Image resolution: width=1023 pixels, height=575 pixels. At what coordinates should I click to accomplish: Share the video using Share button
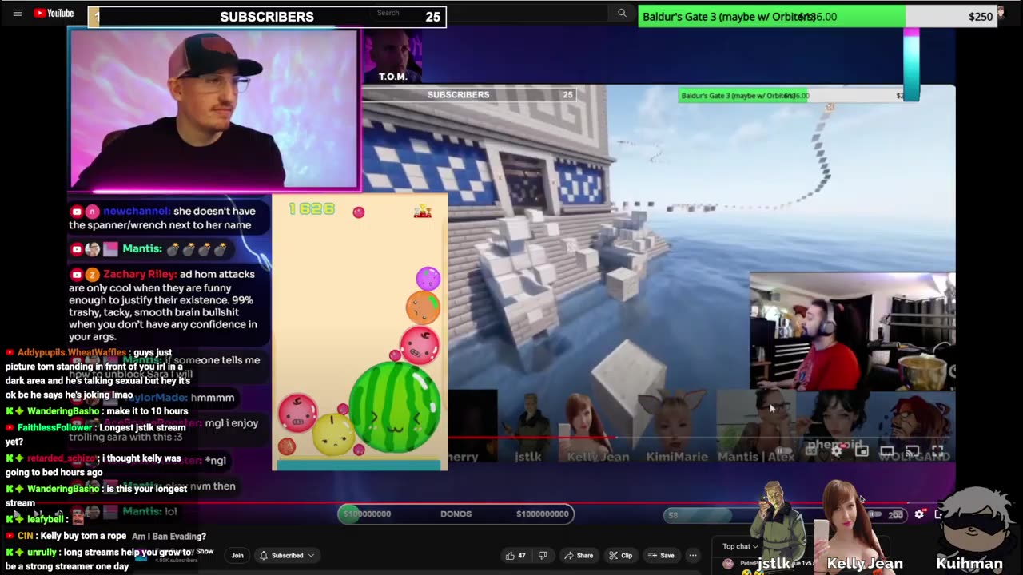point(579,555)
